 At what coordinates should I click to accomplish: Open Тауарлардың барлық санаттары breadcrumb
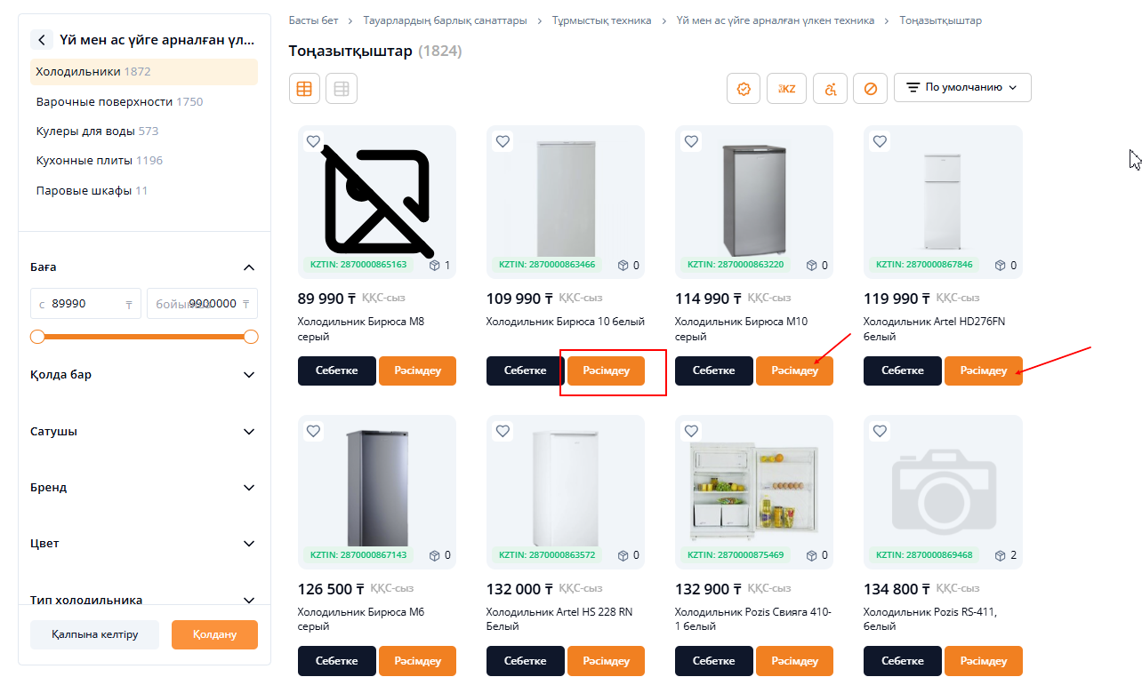pyautogui.click(x=445, y=20)
